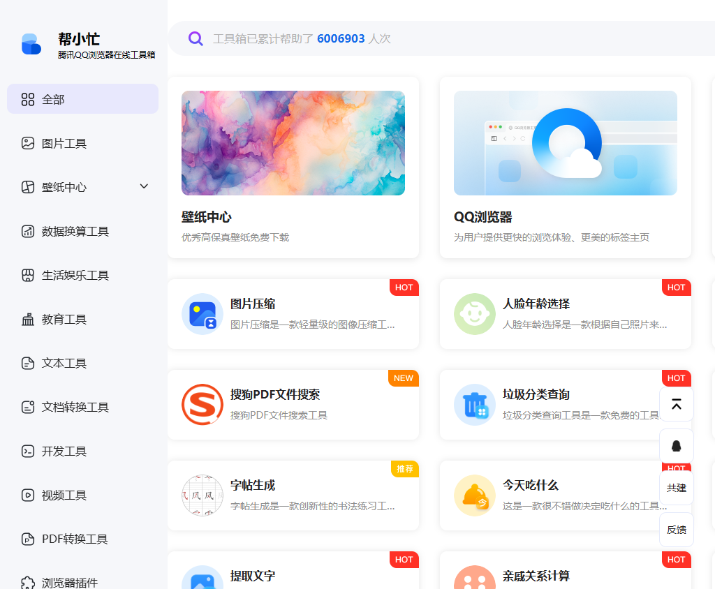Open the 图片压缩 tool title

point(253,304)
